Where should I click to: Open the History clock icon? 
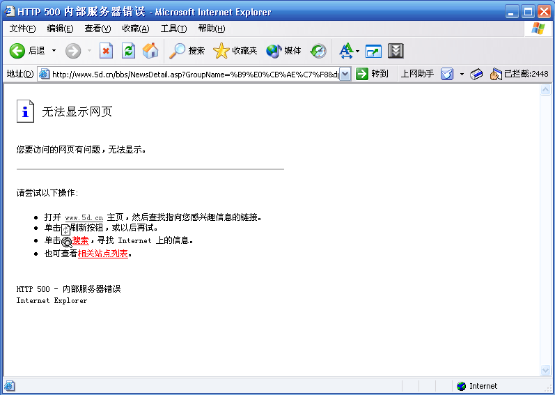tap(318, 51)
